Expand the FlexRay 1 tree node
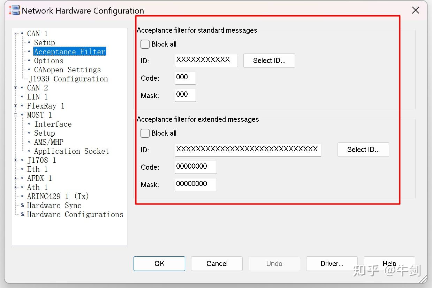Screen dimensions: 432x288 16,106
